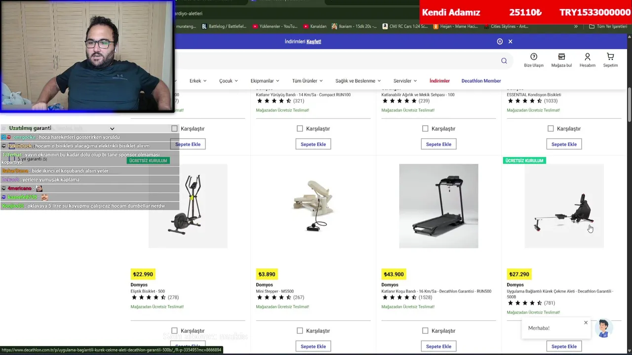Open Kürek Çekme Aleti product image
632x355 pixels.
click(564, 206)
